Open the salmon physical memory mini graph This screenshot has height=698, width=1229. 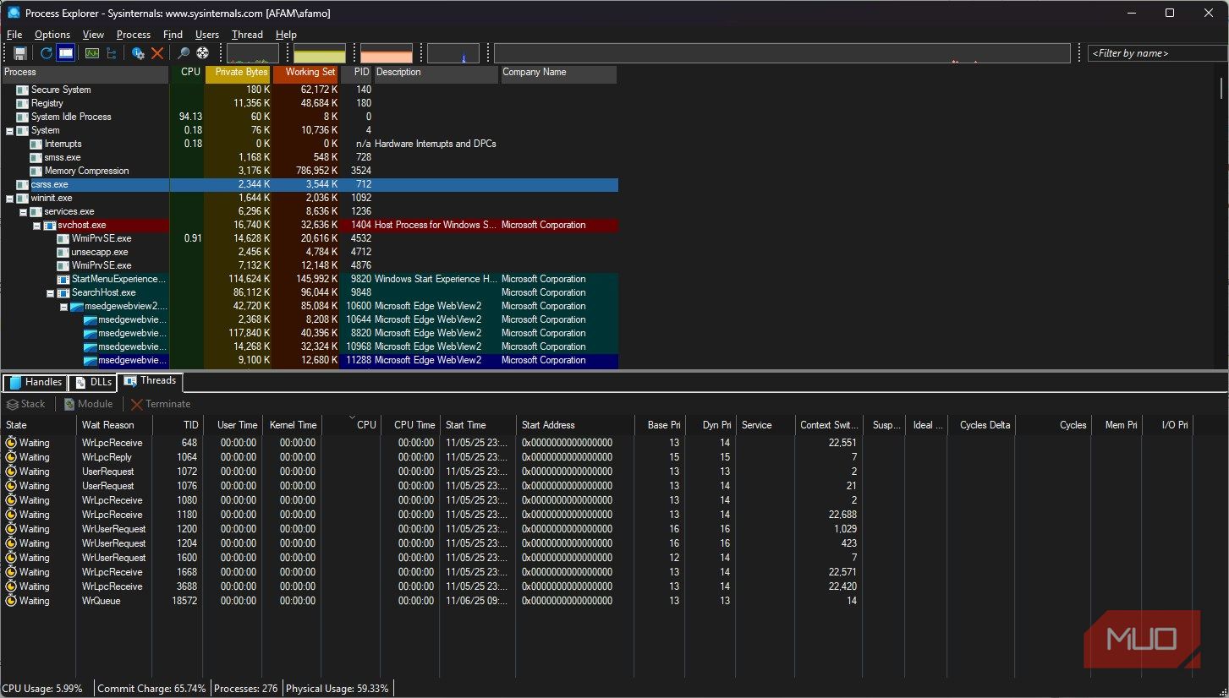tap(387, 53)
